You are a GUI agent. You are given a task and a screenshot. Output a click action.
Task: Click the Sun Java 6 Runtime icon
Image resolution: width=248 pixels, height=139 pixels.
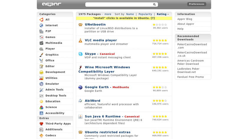tap(80, 117)
